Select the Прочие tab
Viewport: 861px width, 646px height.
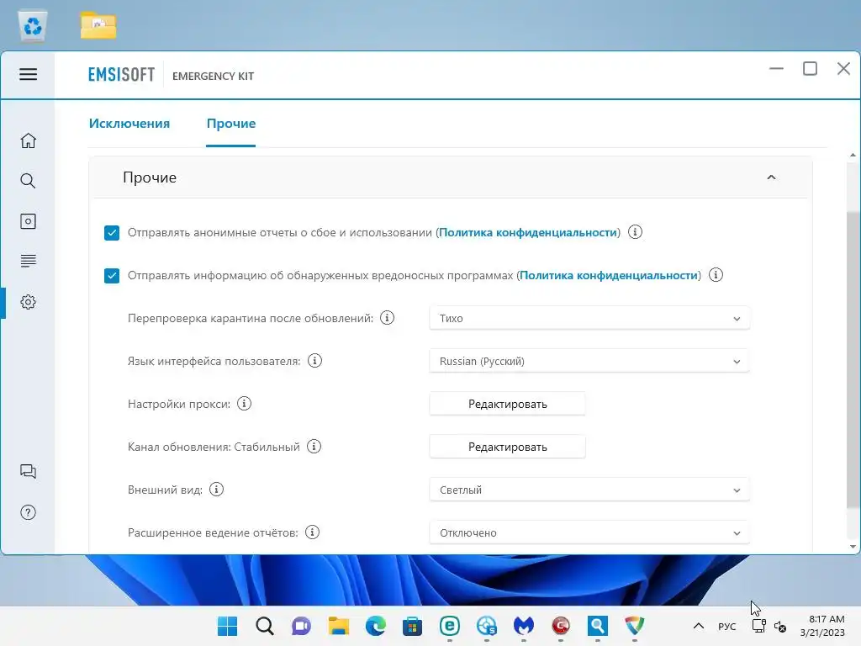[x=231, y=123]
